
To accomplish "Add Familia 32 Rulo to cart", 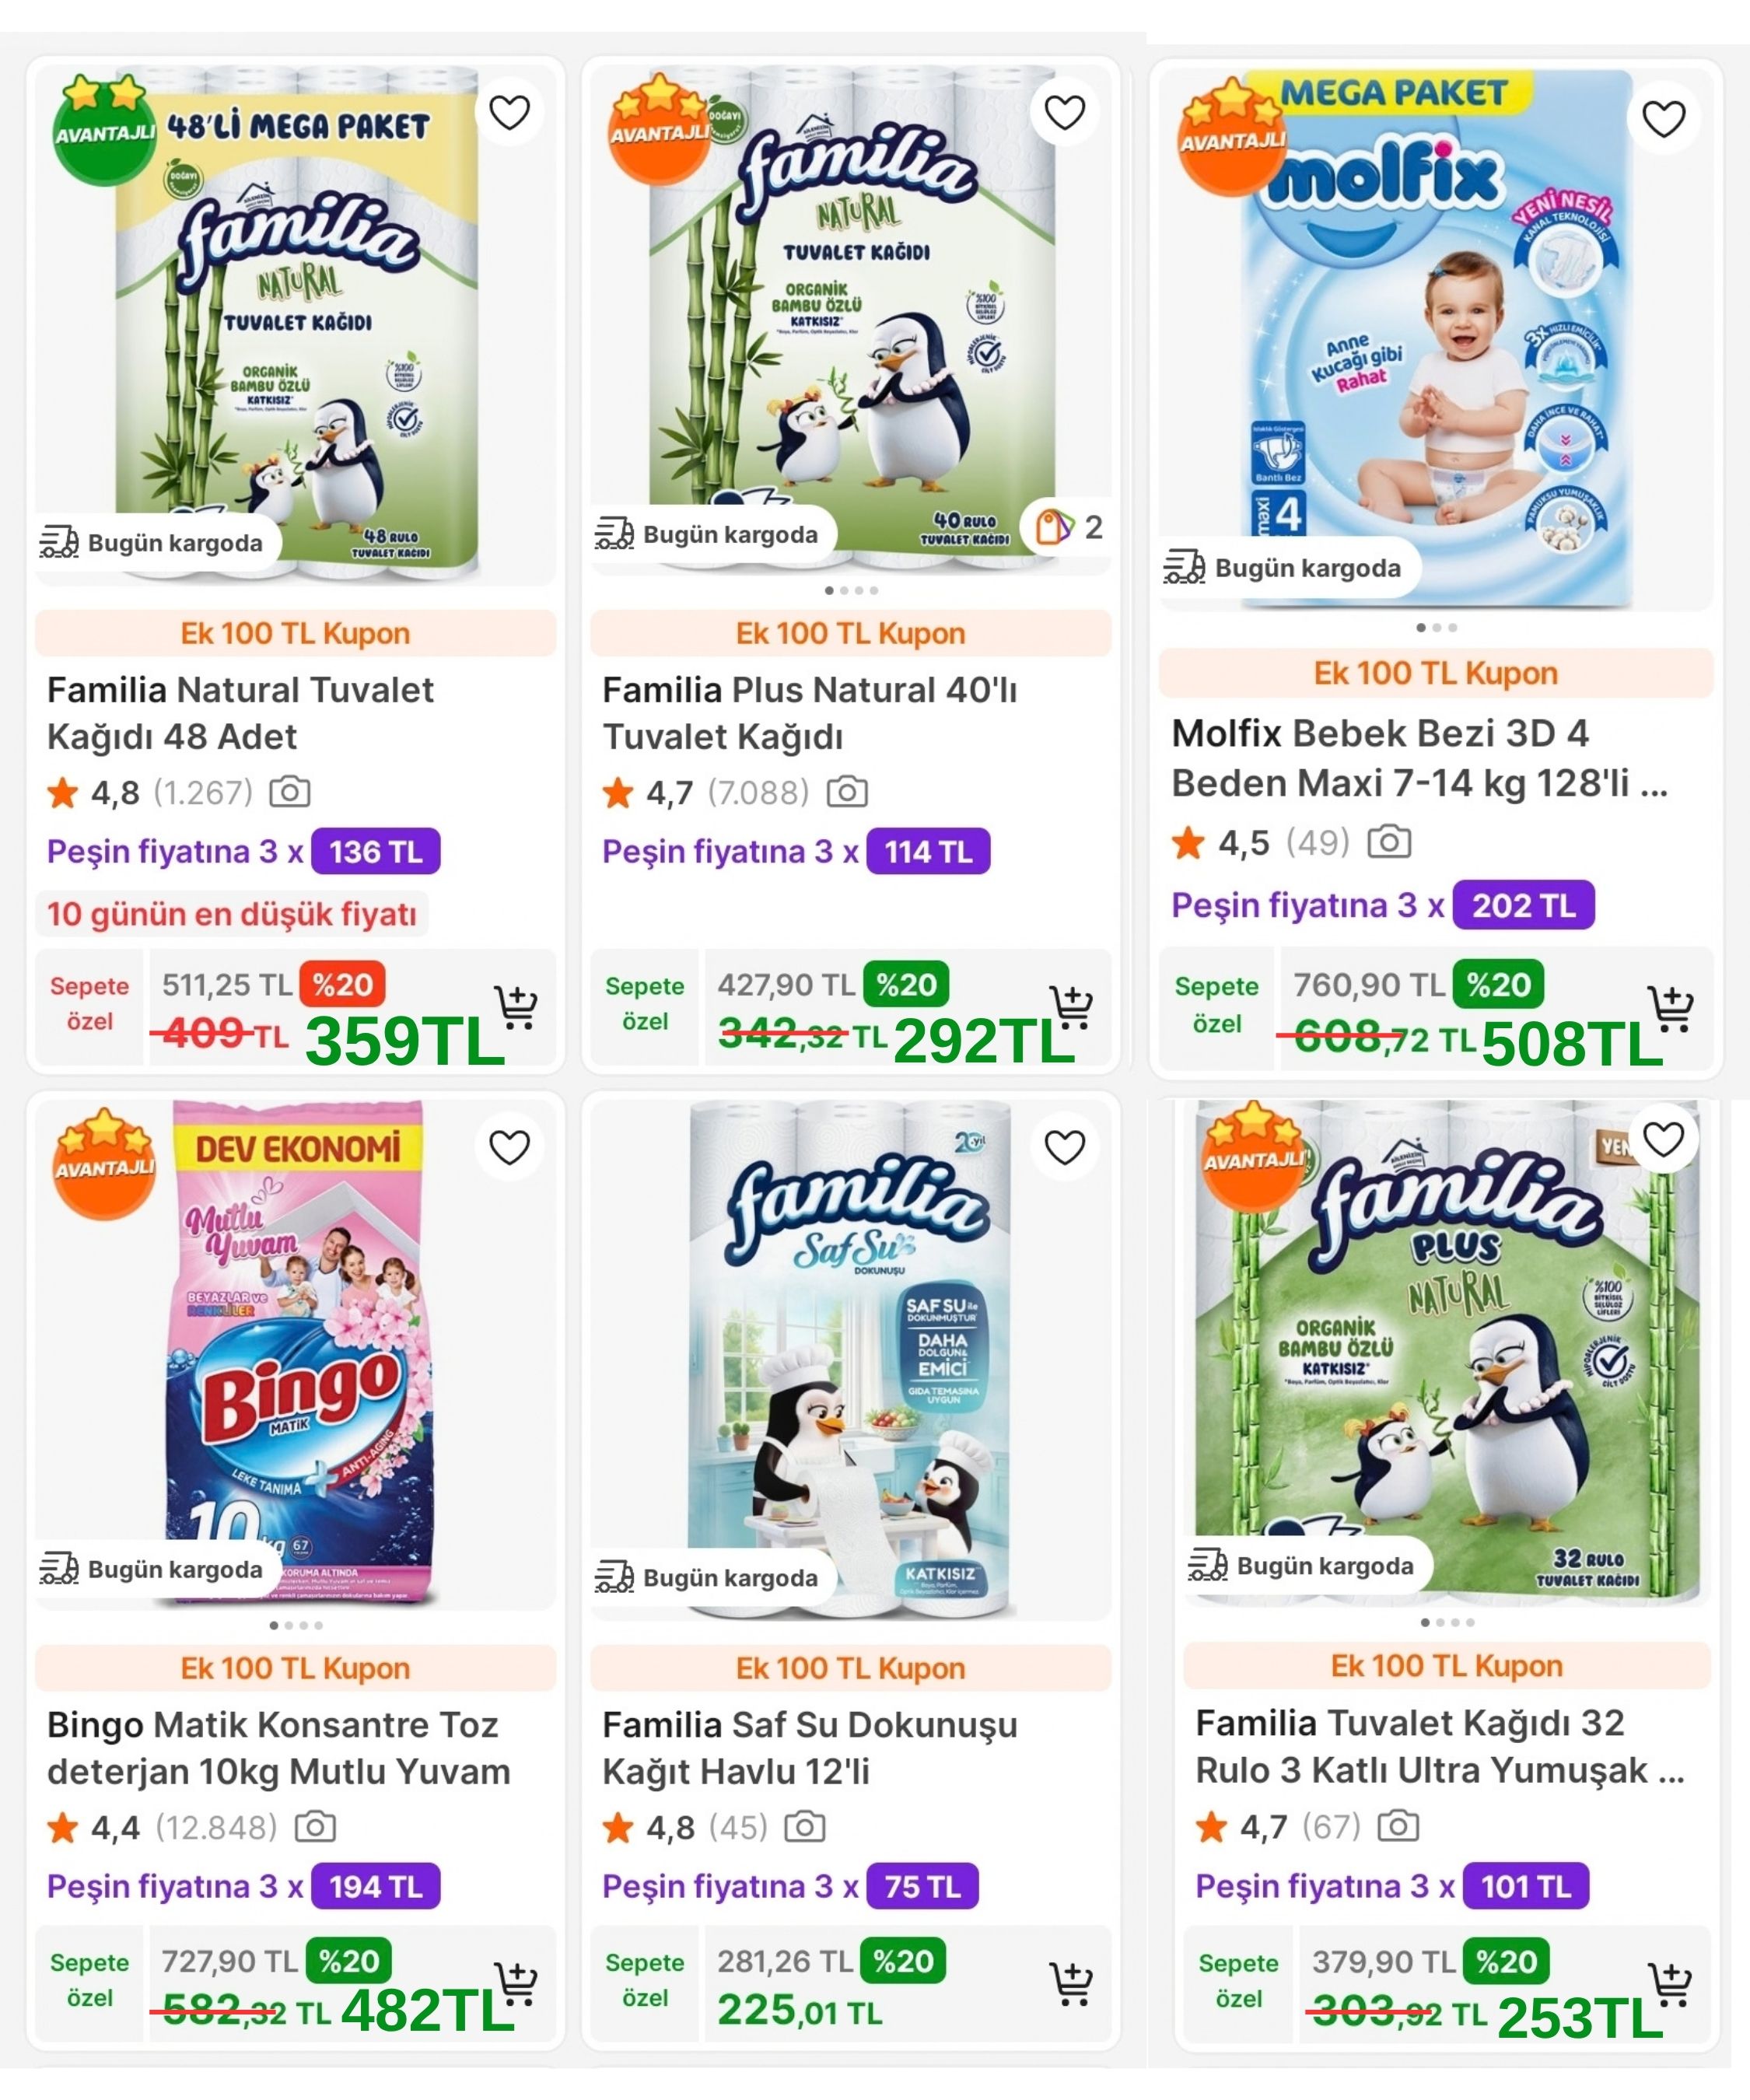I will 1670,1984.
